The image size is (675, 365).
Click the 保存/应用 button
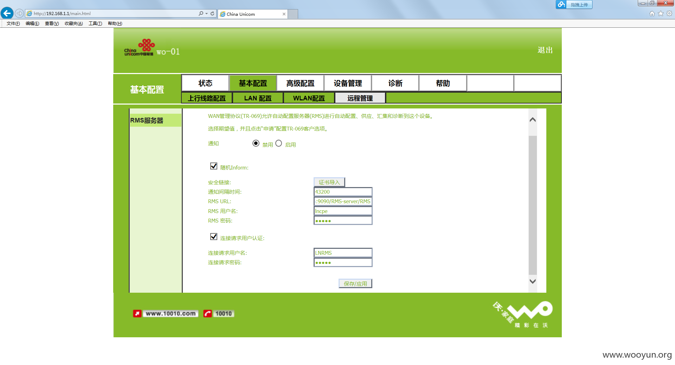(355, 284)
